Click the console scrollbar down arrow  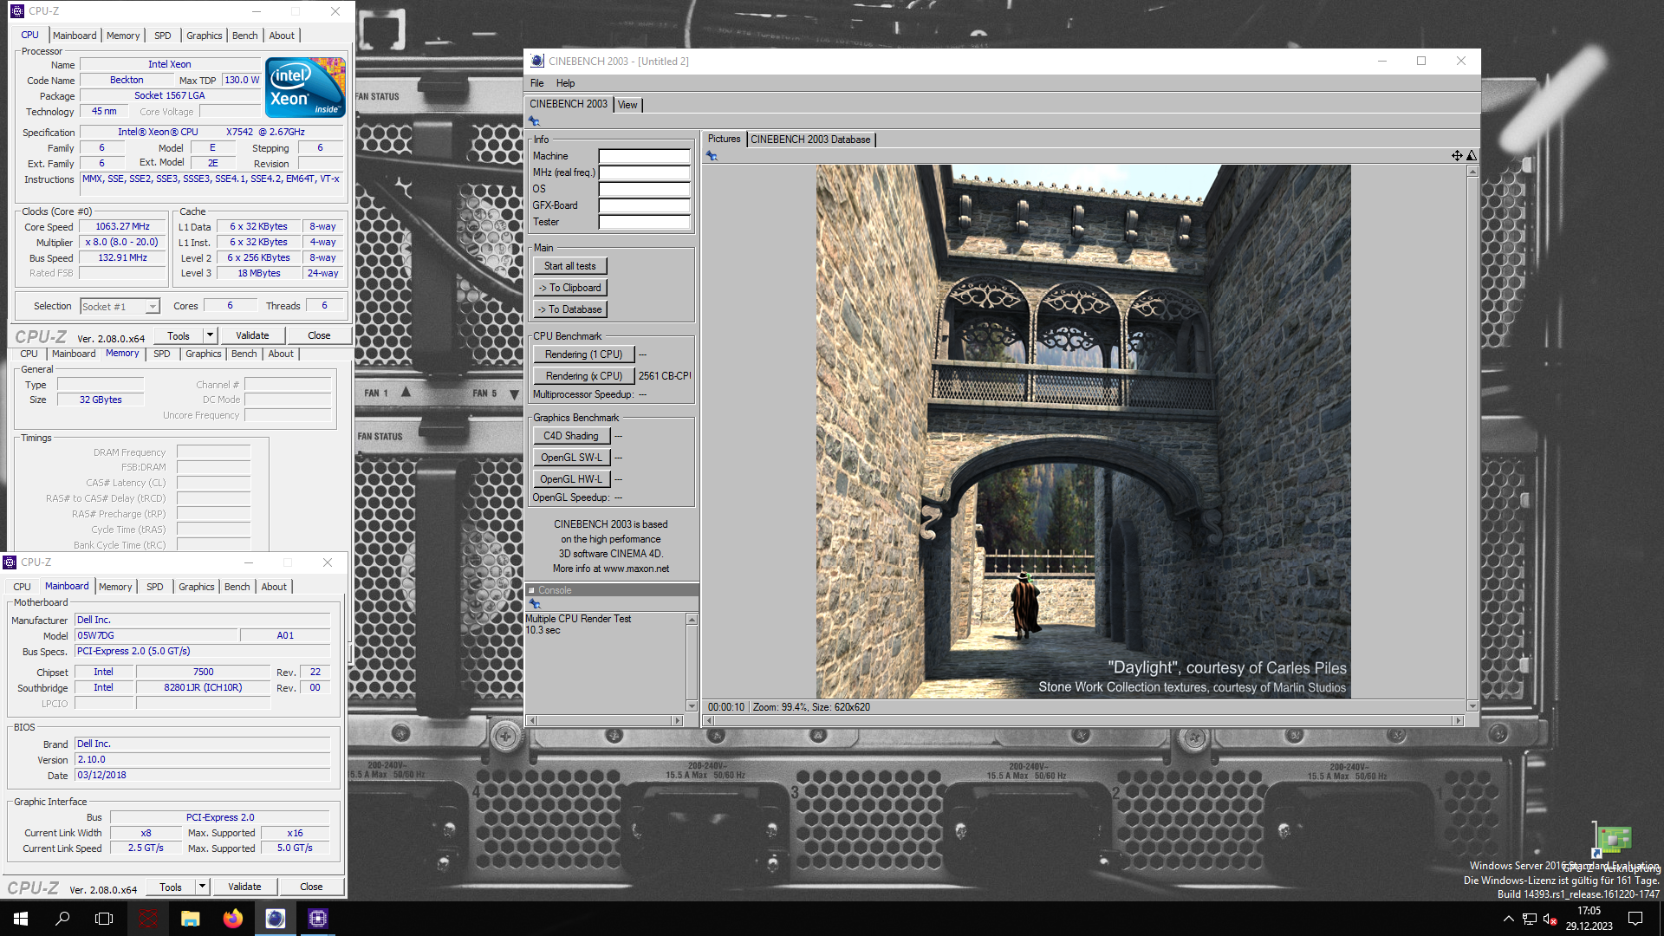[x=692, y=706]
